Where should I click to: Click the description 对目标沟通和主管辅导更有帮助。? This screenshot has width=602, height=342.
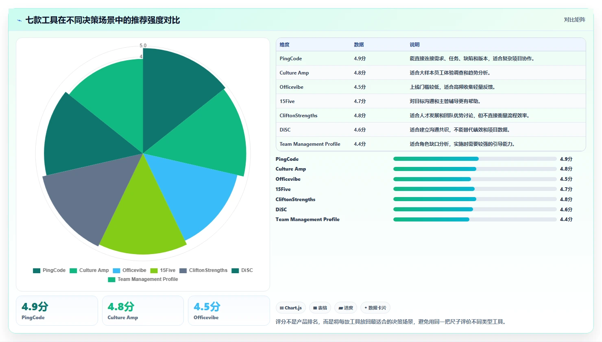pyautogui.click(x=446, y=101)
